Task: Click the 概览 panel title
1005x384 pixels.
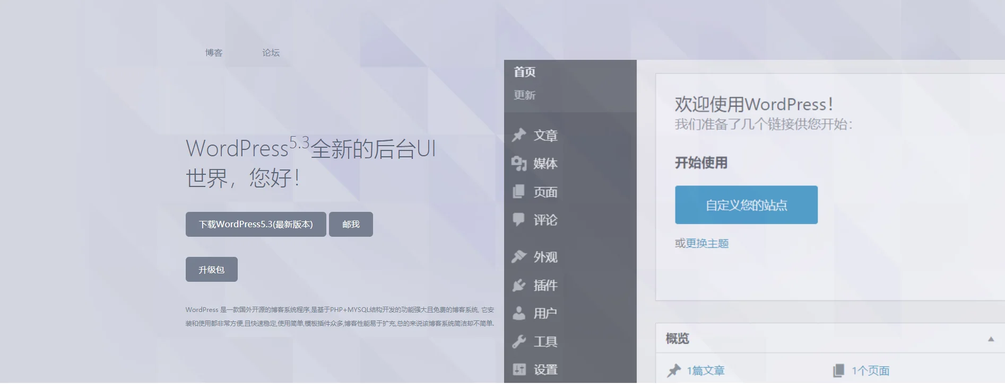Action: click(677, 339)
